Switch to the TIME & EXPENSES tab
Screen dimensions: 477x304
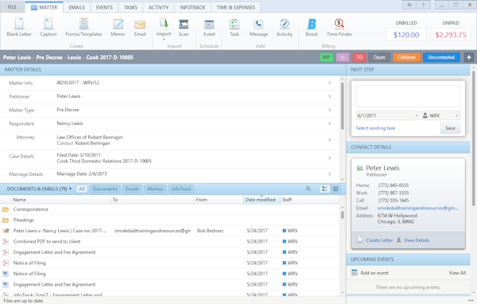236,7
